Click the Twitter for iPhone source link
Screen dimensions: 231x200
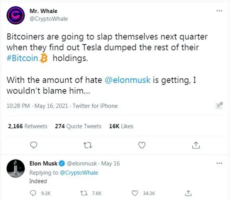coord(95,106)
